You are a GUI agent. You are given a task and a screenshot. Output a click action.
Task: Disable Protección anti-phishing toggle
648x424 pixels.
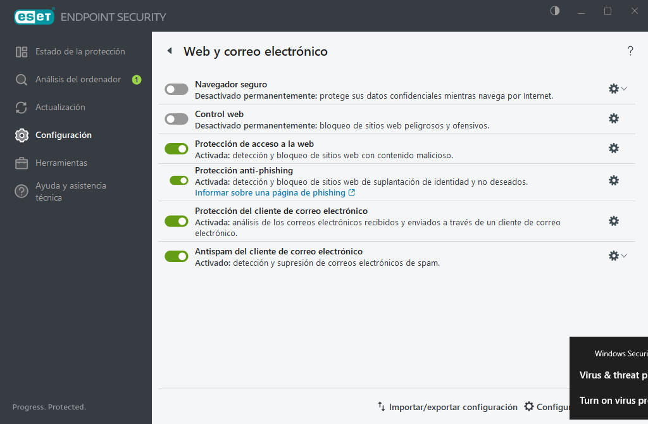[179, 180]
